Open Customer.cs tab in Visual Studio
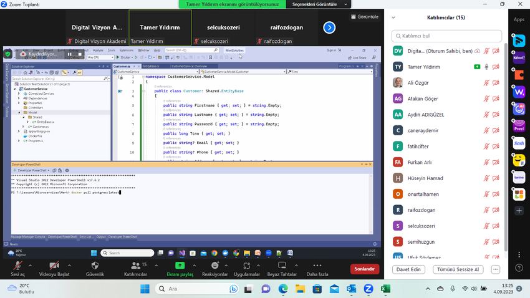Image resolution: width=530 pixels, height=298 pixels. click(x=122, y=66)
